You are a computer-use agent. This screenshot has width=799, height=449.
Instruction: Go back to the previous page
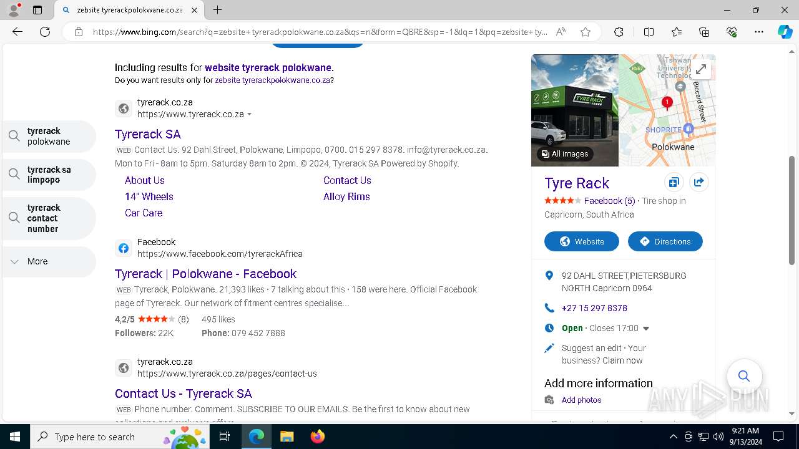click(17, 32)
